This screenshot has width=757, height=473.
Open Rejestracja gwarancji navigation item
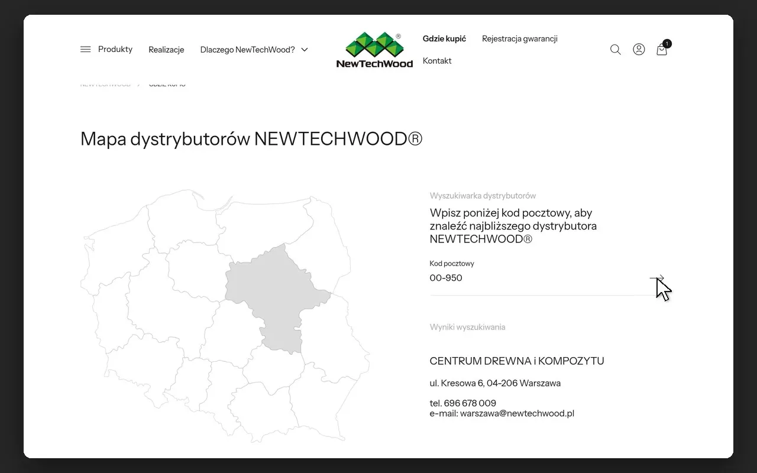pyautogui.click(x=520, y=38)
